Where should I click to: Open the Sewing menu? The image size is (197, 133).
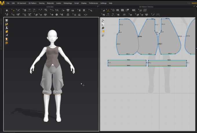(x=41, y=3)
